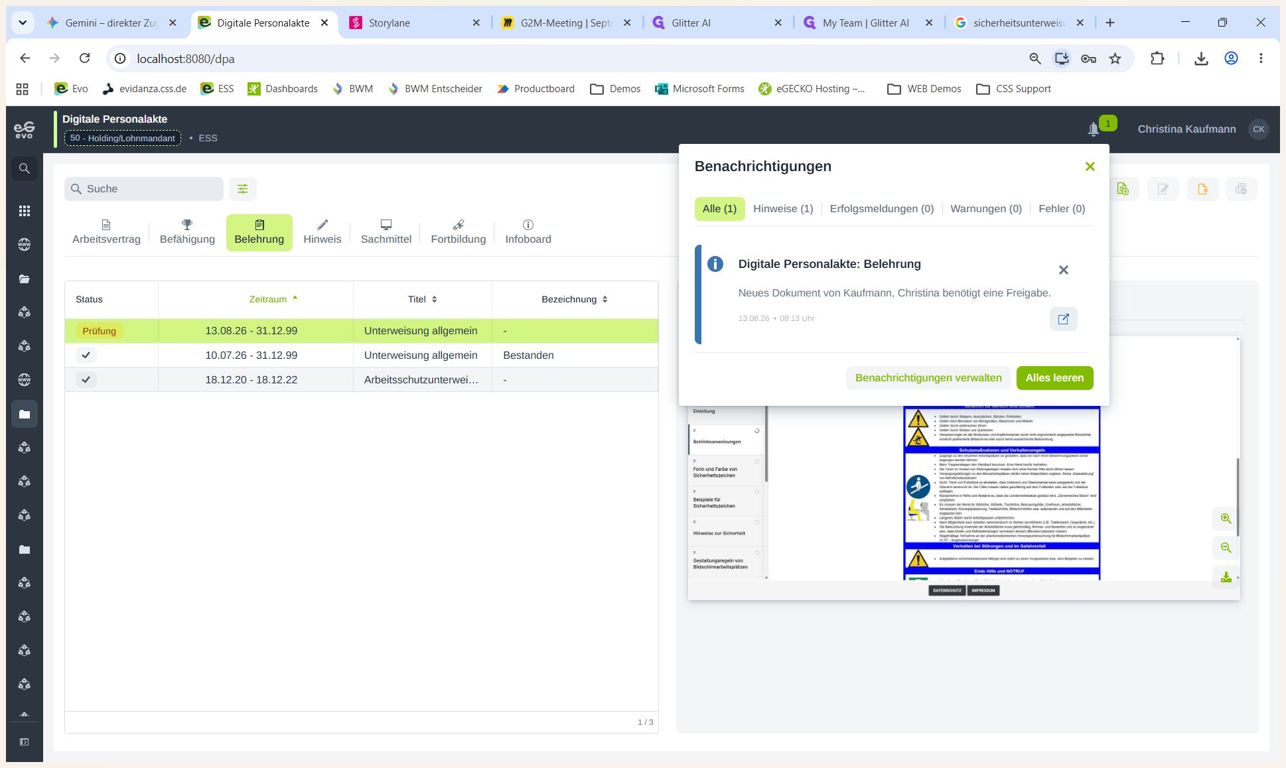The image size is (1286, 768).
Task: Open the CSS Support bookmark folder
Action: [1013, 89]
